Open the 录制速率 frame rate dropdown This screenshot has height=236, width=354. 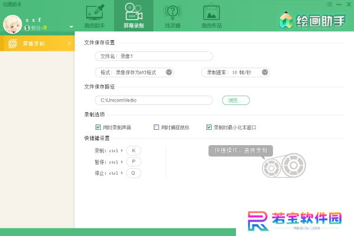(x=235, y=73)
